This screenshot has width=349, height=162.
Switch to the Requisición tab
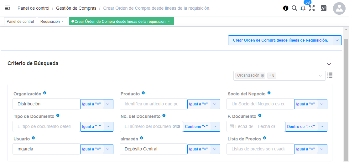coord(50,22)
